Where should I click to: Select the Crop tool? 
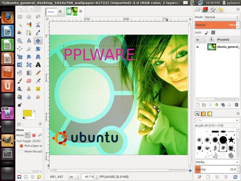point(29,49)
